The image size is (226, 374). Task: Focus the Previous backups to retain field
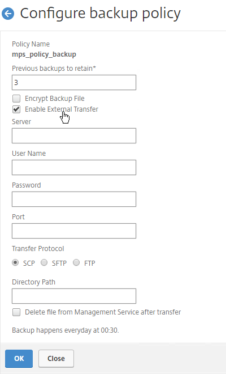pyautogui.click(x=74, y=83)
